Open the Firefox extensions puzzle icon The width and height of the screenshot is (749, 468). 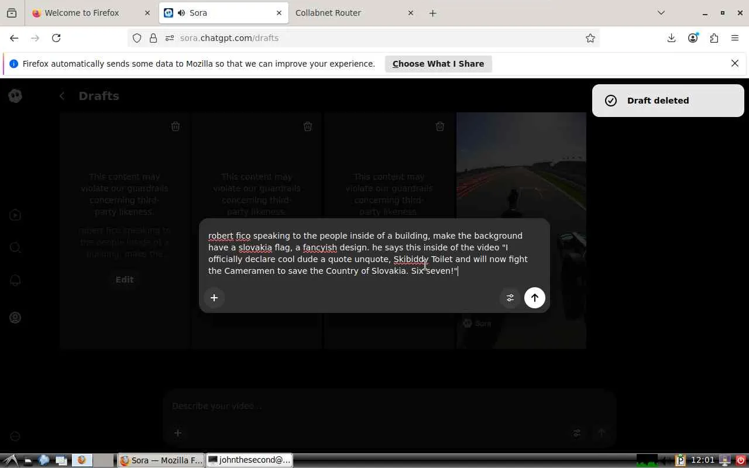point(714,38)
